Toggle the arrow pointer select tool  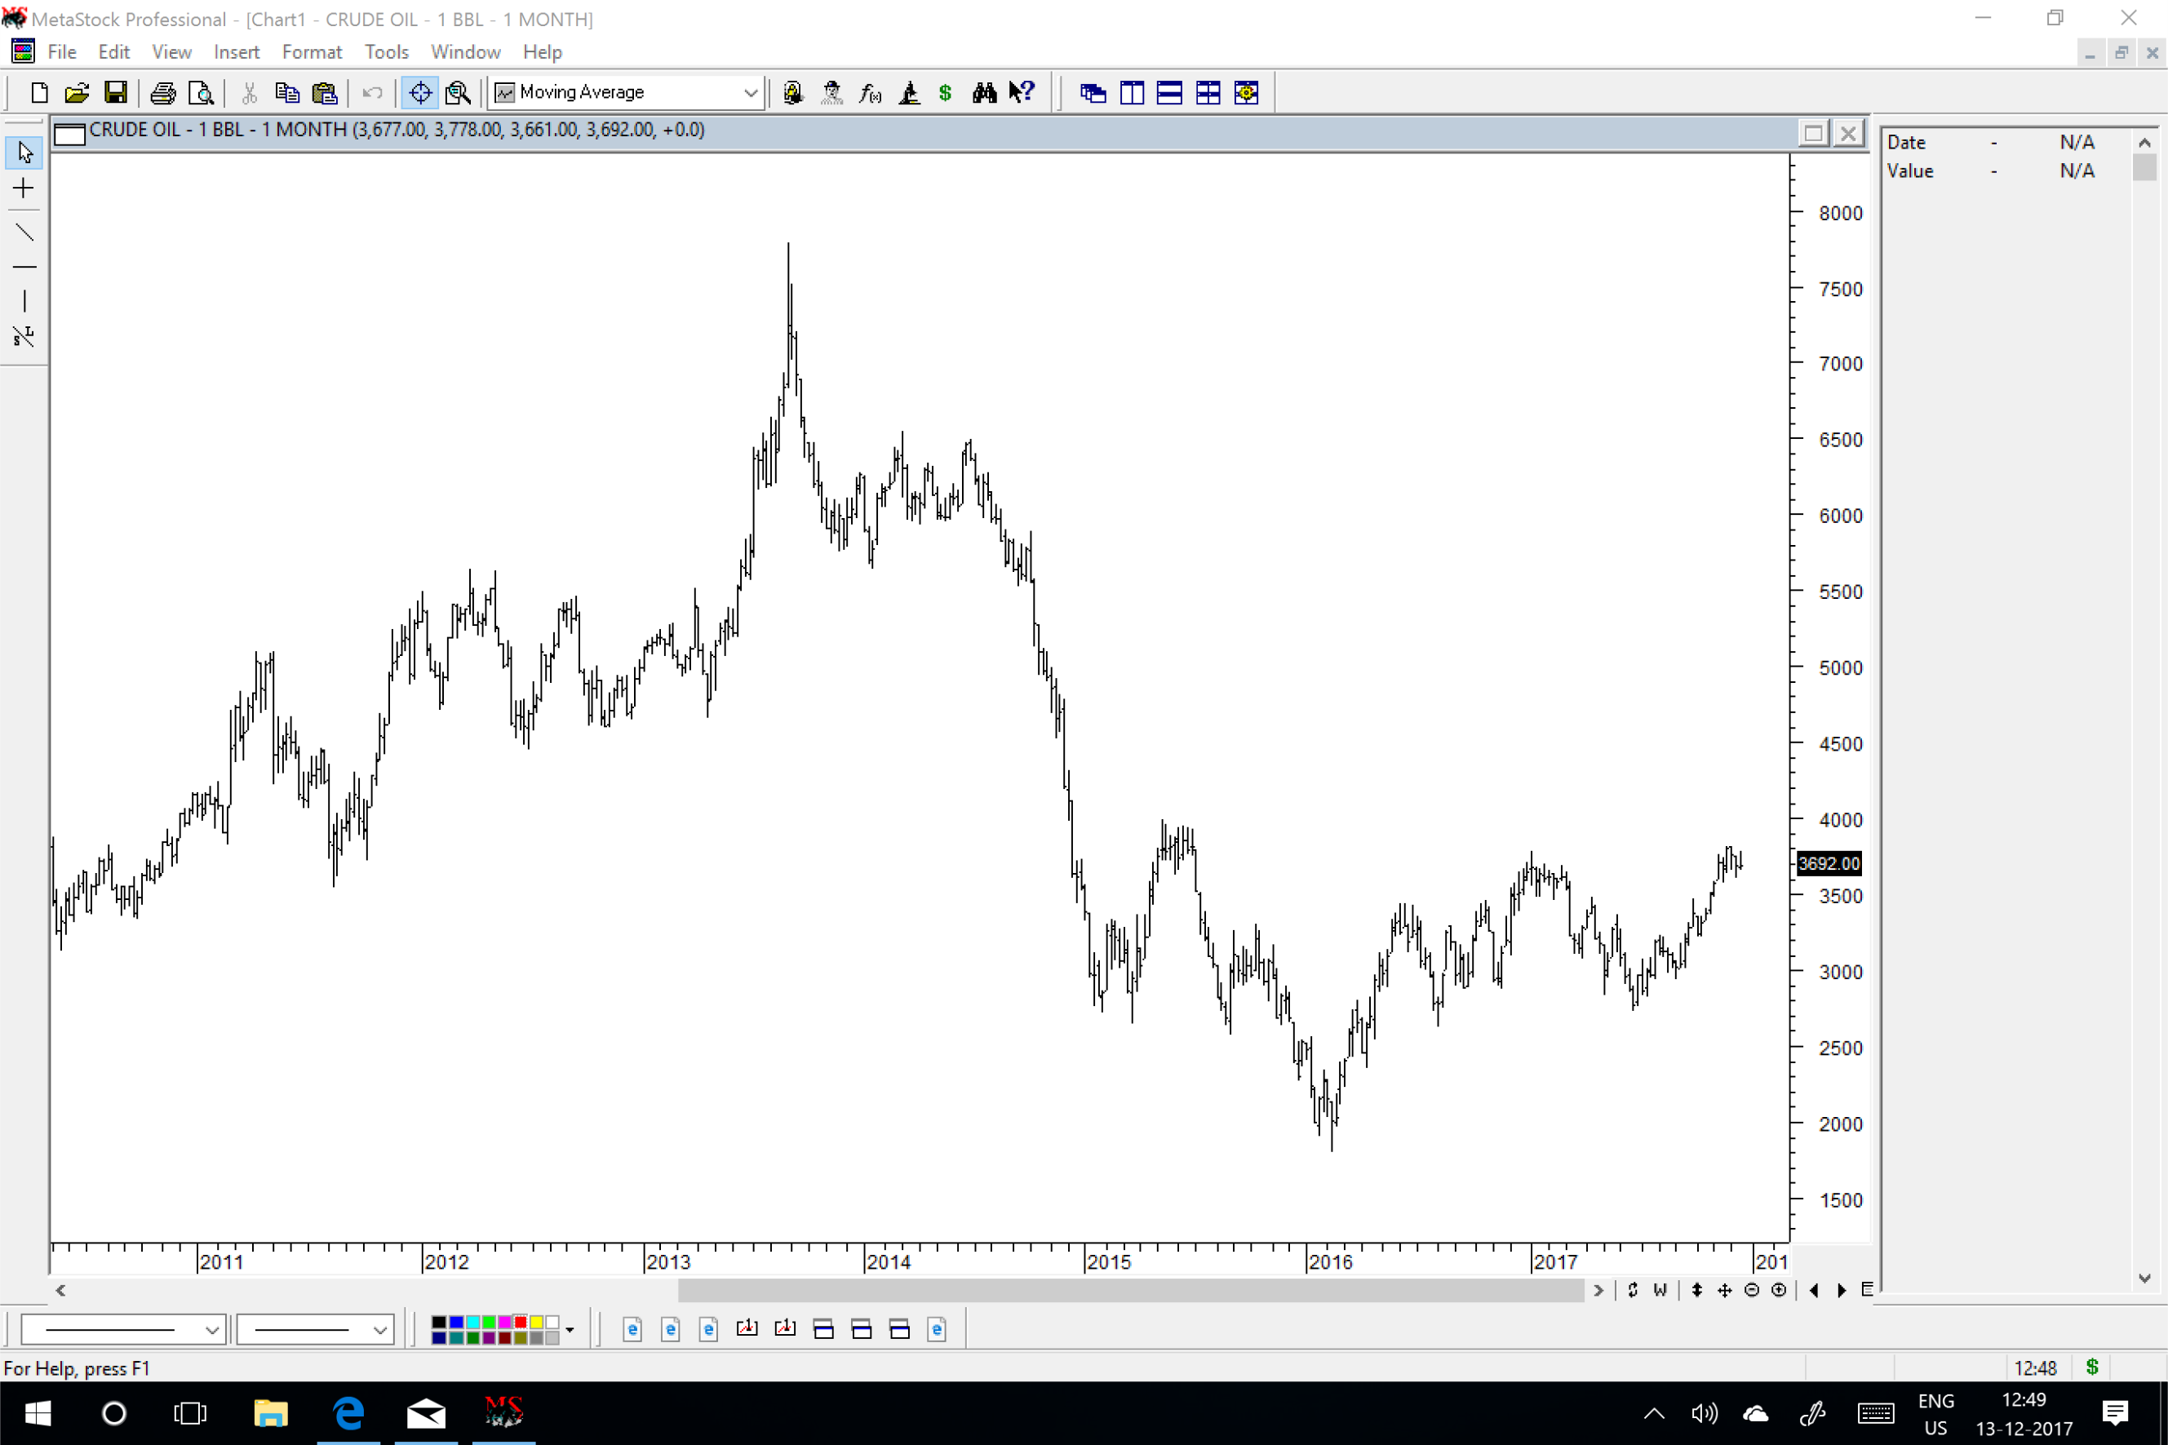[24, 153]
